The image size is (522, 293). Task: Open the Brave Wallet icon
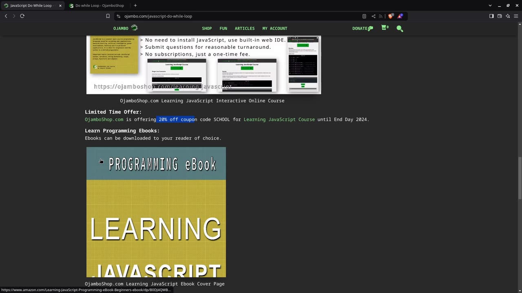coord(500,16)
